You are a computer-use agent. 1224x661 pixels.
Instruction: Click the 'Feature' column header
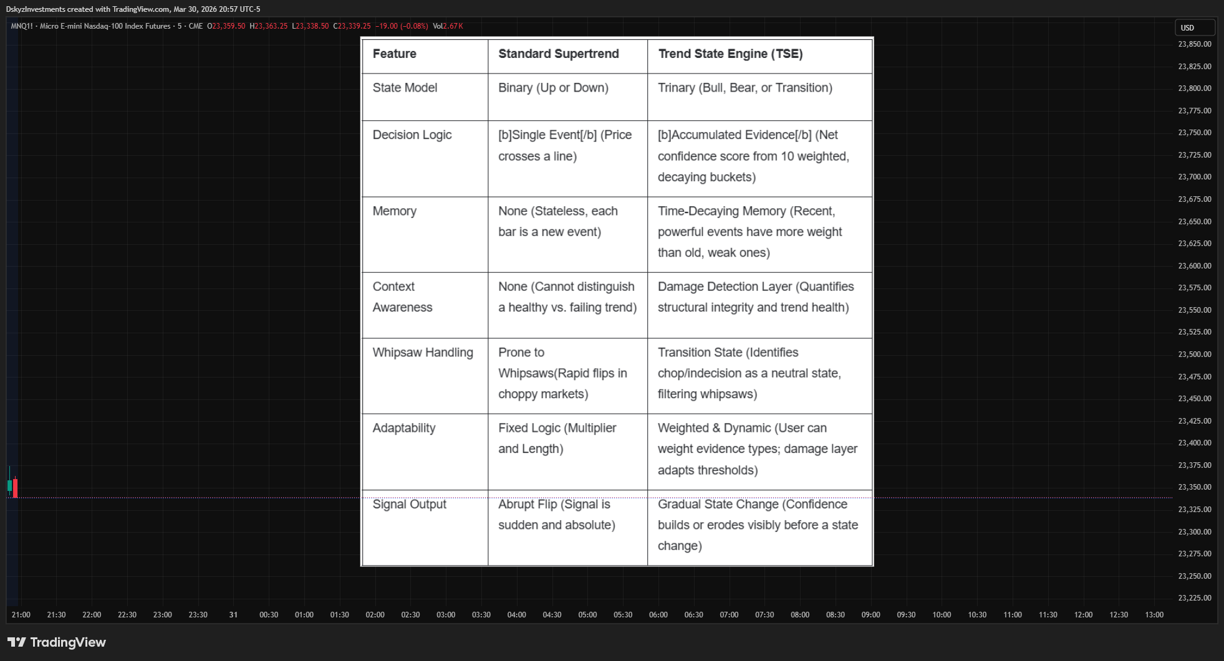(x=394, y=54)
